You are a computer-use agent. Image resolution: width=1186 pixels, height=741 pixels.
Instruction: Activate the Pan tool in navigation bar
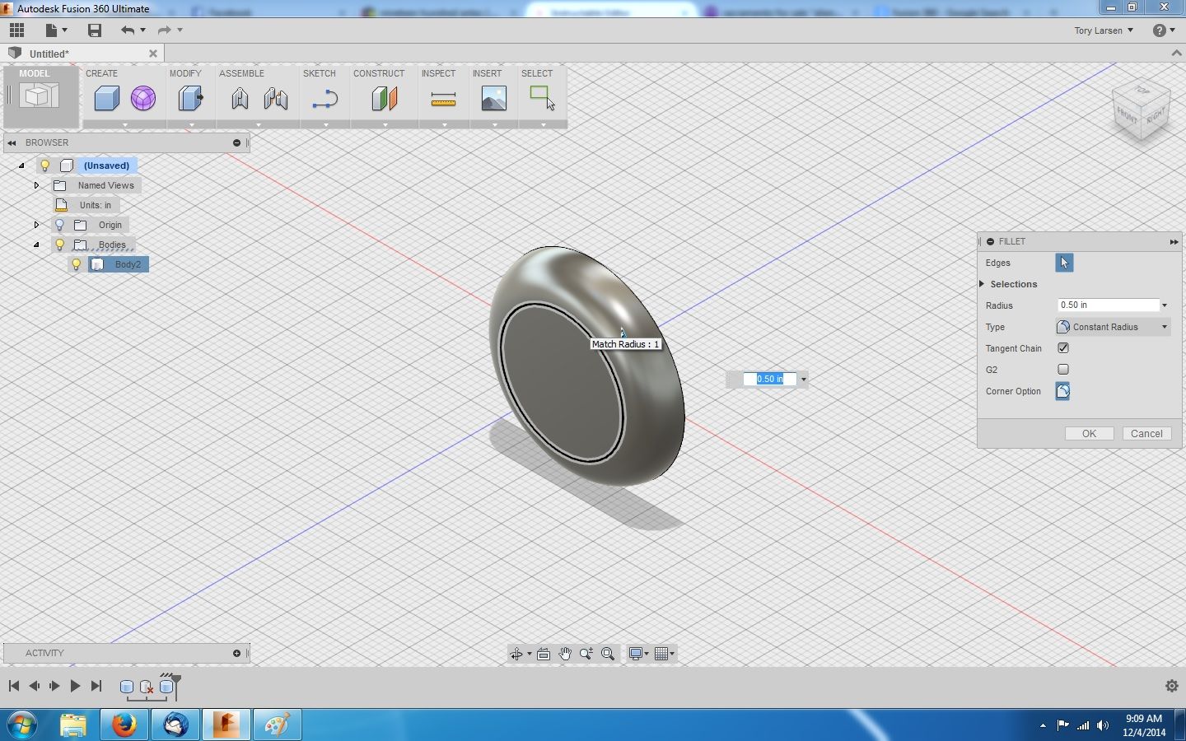566,653
